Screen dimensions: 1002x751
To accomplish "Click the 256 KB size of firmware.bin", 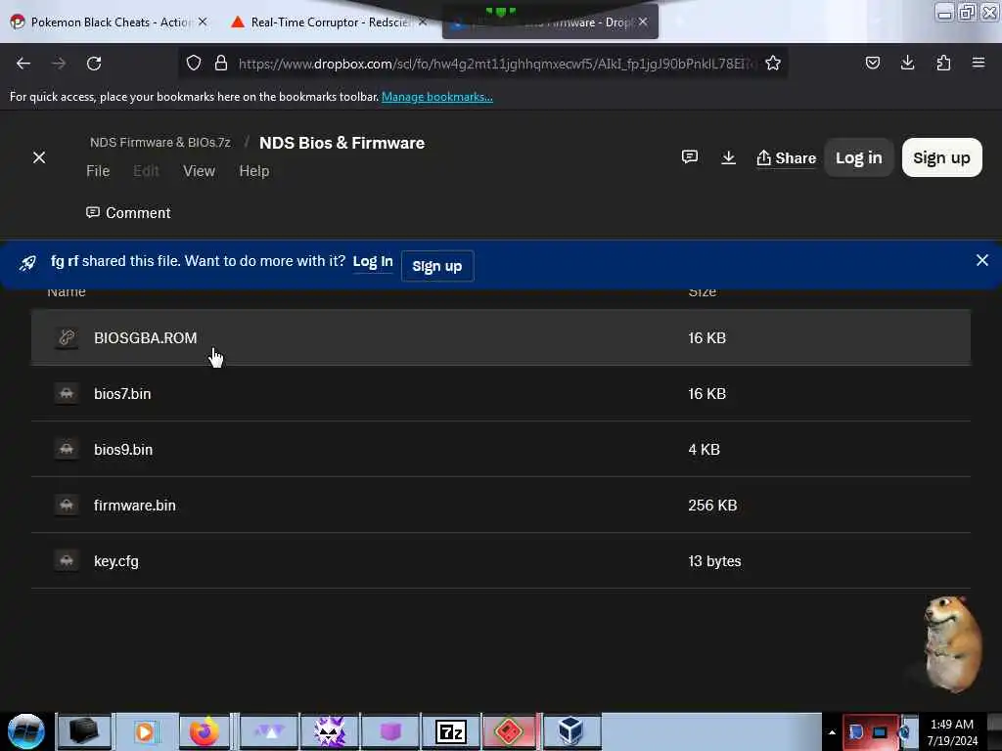I will coord(712,506).
